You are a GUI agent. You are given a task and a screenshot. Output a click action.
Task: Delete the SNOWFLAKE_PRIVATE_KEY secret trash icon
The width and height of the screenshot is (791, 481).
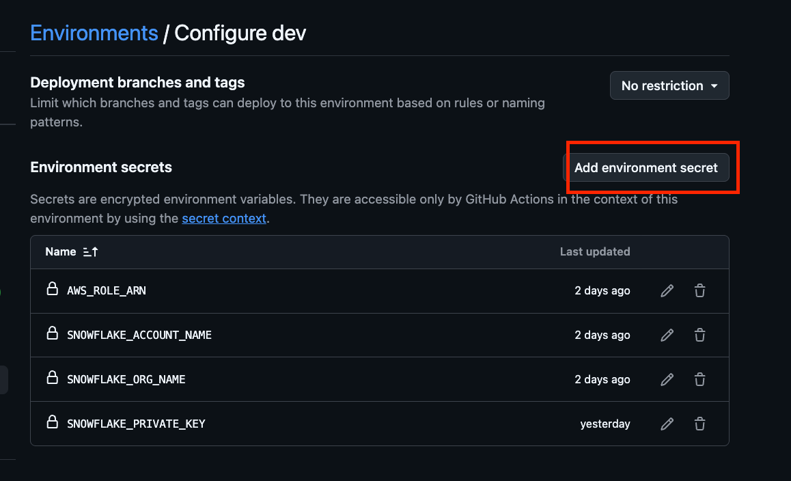[699, 424]
